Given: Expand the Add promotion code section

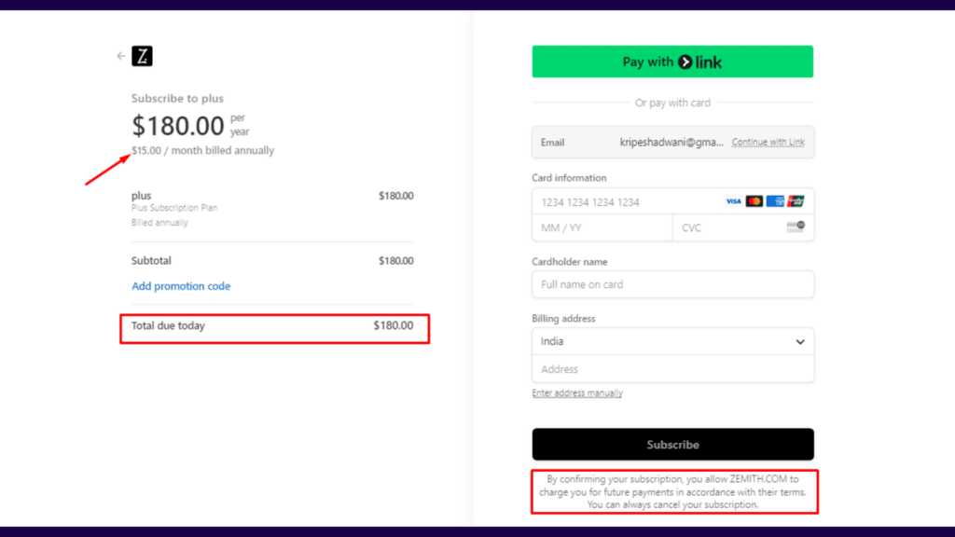Looking at the screenshot, I should (x=181, y=285).
